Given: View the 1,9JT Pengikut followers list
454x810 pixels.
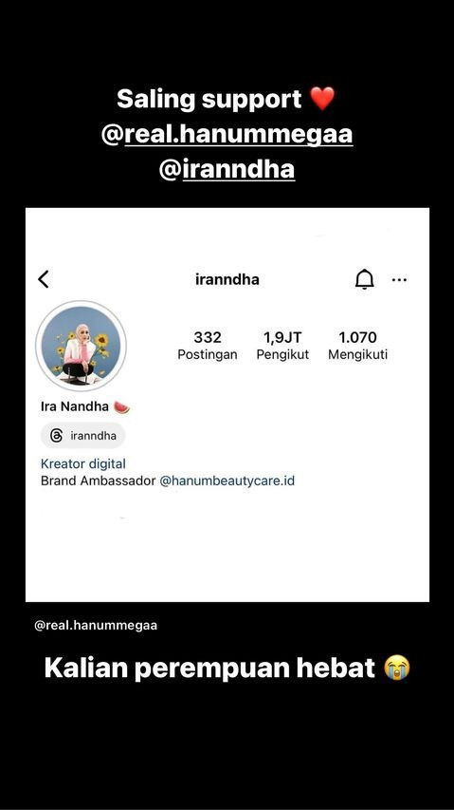Looking at the screenshot, I should 282,346.
